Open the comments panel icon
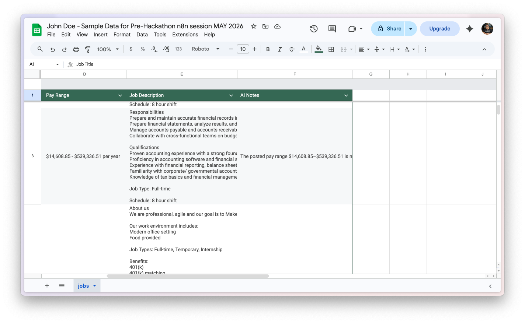525x323 pixels. [x=332, y=29]
